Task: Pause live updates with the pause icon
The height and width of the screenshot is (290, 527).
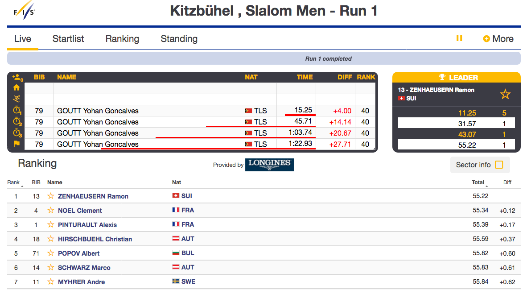Action: 459,38
